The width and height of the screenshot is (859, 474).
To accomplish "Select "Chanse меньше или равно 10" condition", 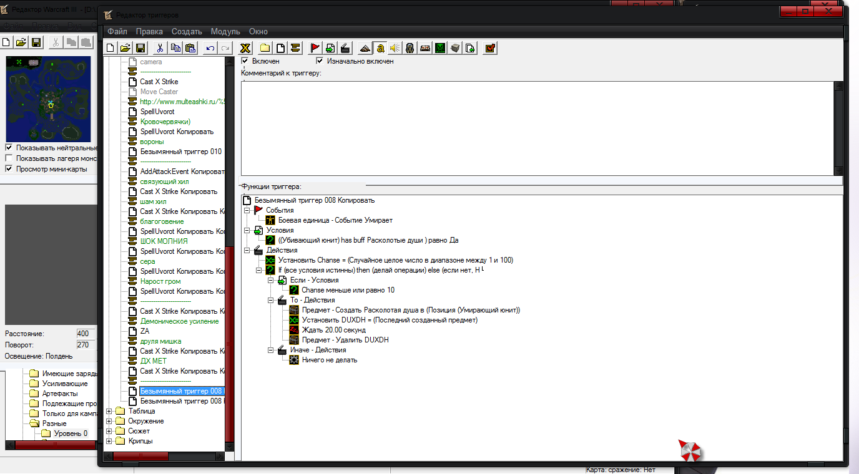I will point(348,290).
